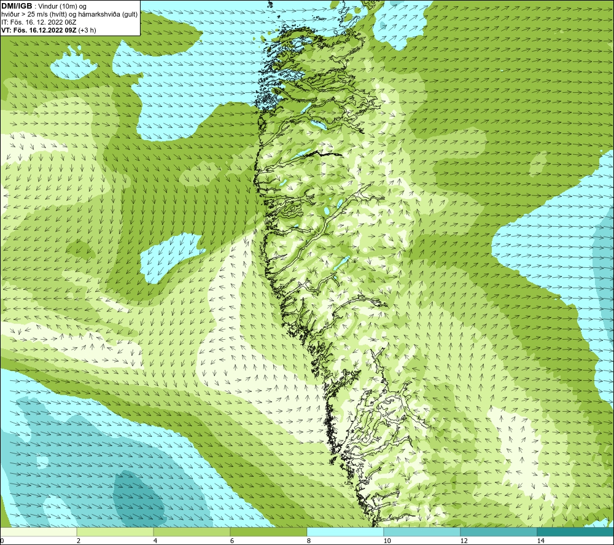Click the darkest teal segment above 14 m/s
Screen dimensions: 614x545
[575, 532]
